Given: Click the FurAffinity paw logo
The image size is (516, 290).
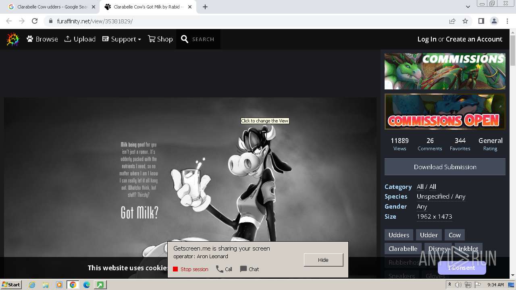Looking at the screenshot, I should tap(13, 39).
